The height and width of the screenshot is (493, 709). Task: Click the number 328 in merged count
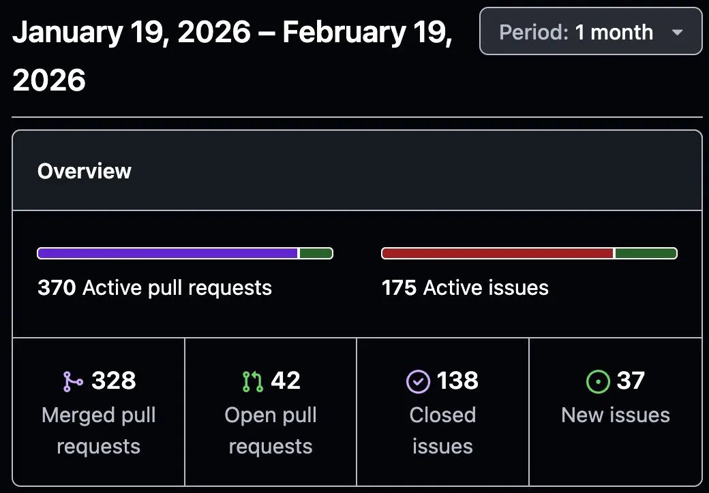pos(113,380)
